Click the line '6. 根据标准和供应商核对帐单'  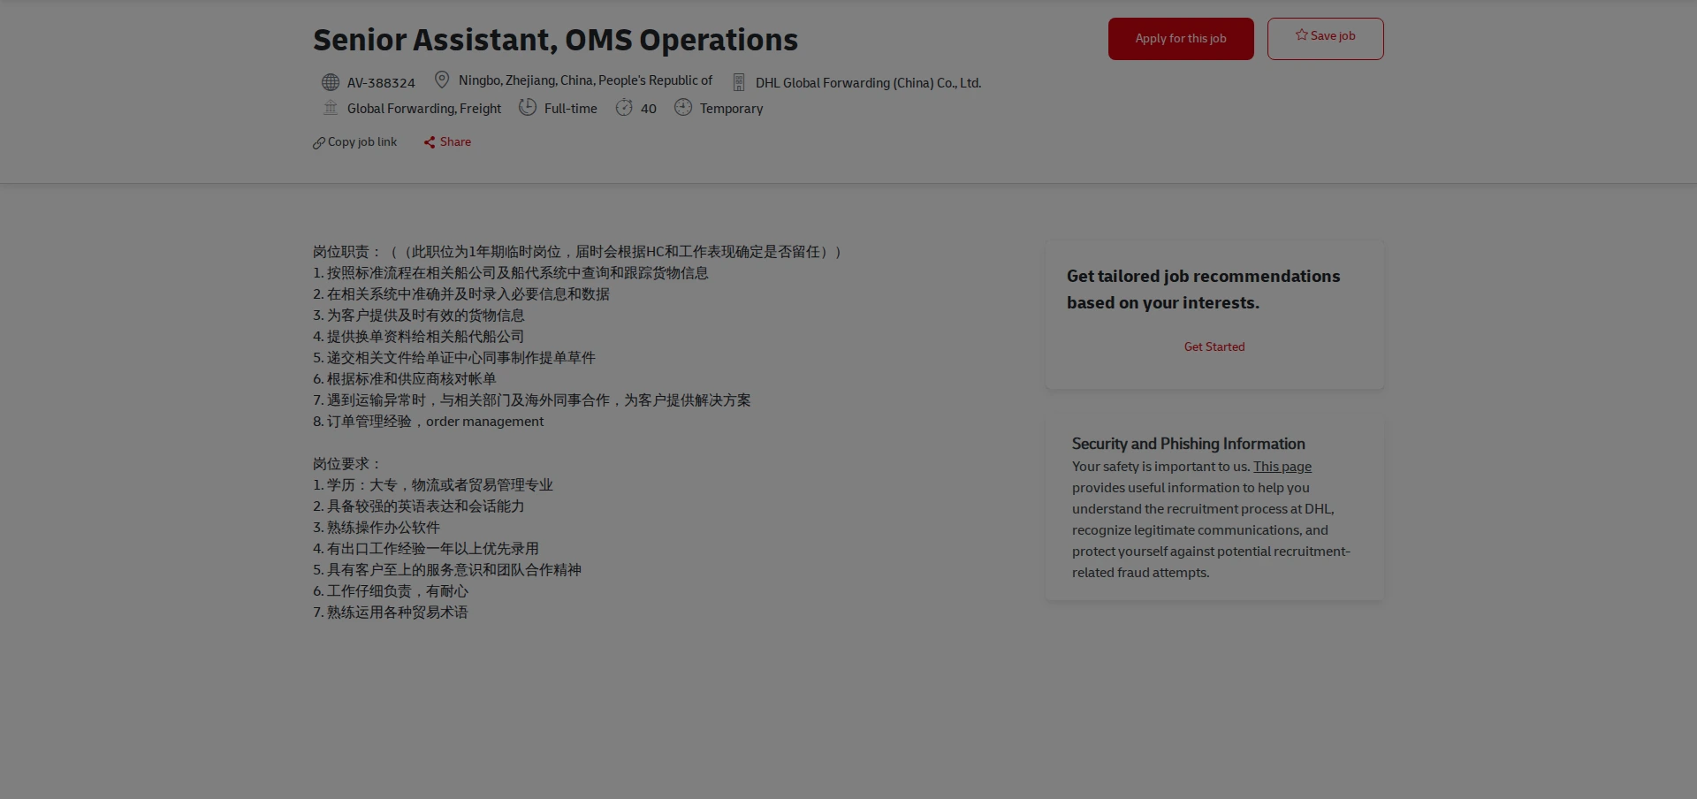(x=405, y=379)
